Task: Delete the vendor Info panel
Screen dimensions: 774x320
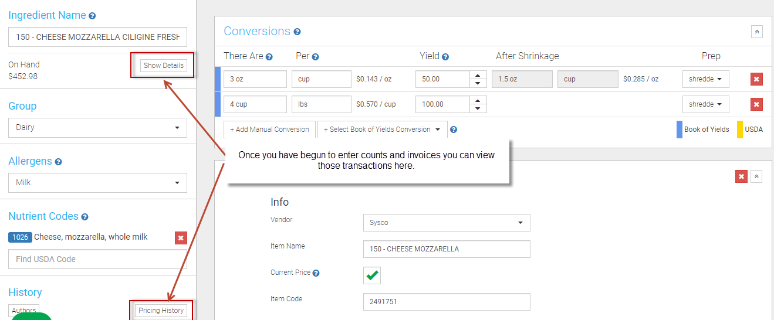Action: tap(742, 176)
